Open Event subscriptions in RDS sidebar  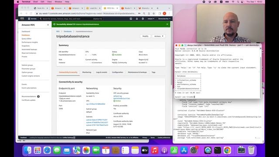click(x=29, y=88)
